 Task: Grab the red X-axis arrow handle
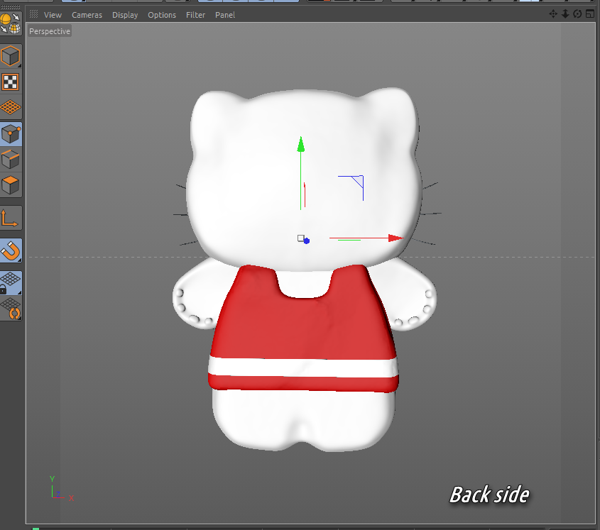click(396, 238)
